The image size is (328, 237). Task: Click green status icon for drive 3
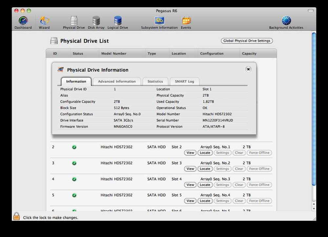pyautogui.click(x=74, y=163)
